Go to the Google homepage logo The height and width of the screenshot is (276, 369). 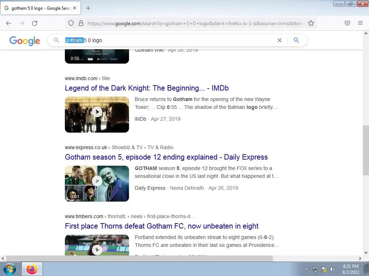[x=25, y=41]
